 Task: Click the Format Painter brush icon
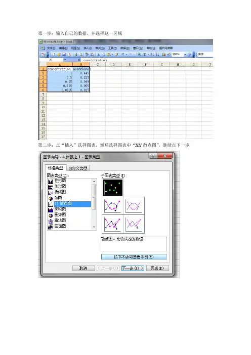116,54
